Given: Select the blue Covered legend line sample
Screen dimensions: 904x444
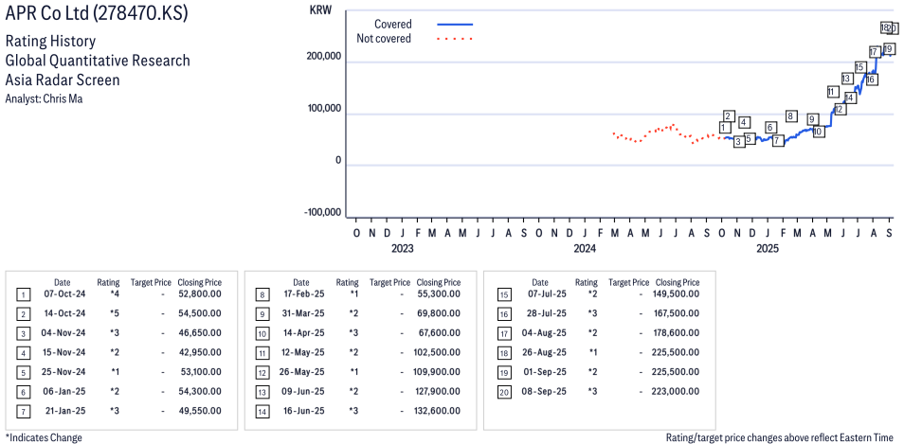Looking at the screenshot, I should [x=455, y=25].
